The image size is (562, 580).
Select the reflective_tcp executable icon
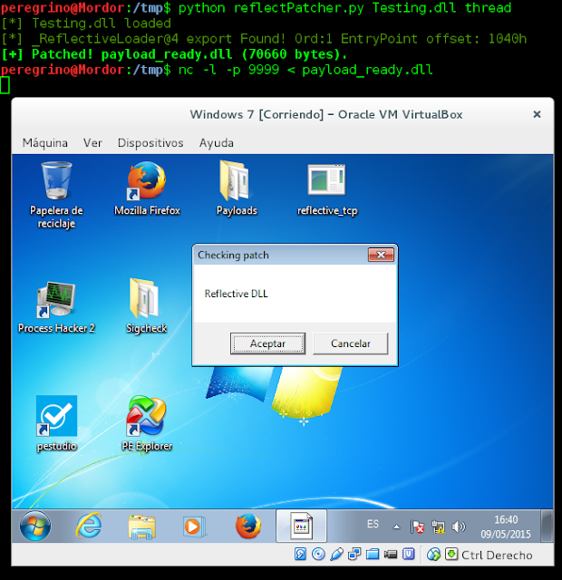click(x=327, y=189)
